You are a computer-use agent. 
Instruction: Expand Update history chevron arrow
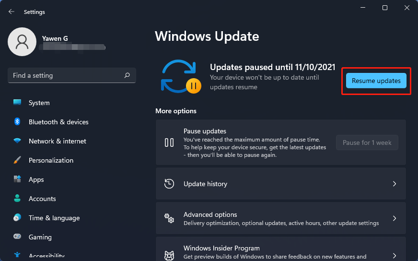pyautogui.click(x=395, y=184)
